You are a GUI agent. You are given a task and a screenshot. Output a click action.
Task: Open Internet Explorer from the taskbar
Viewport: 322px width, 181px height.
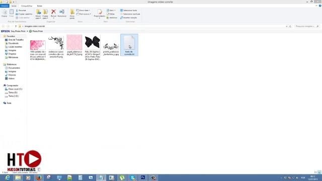point(8,177)
